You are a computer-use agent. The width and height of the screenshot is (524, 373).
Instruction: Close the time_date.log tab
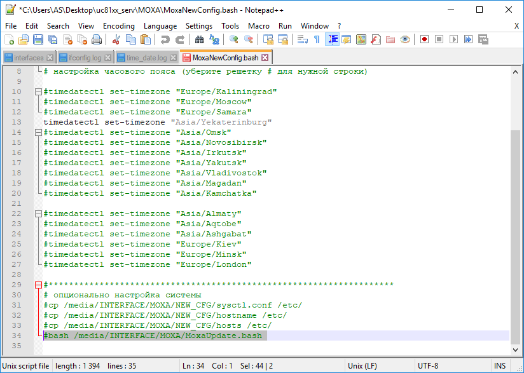(x=174, y=58)
